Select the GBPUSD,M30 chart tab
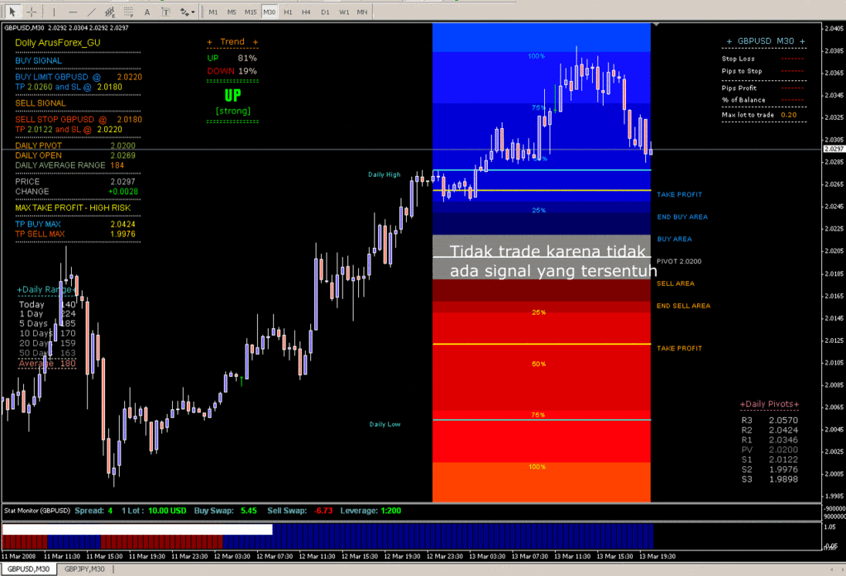This screenshot has height=576, width=846. 29,569
